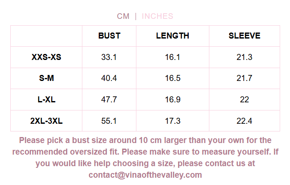Viewport: 290px width, 185px height.
Task: Select the BUST column header
Action: click(x=109, y=36)
